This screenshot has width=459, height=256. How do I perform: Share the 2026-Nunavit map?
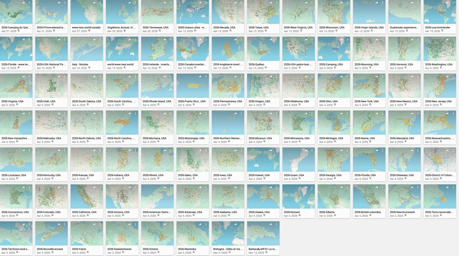(x=306, y=187)
